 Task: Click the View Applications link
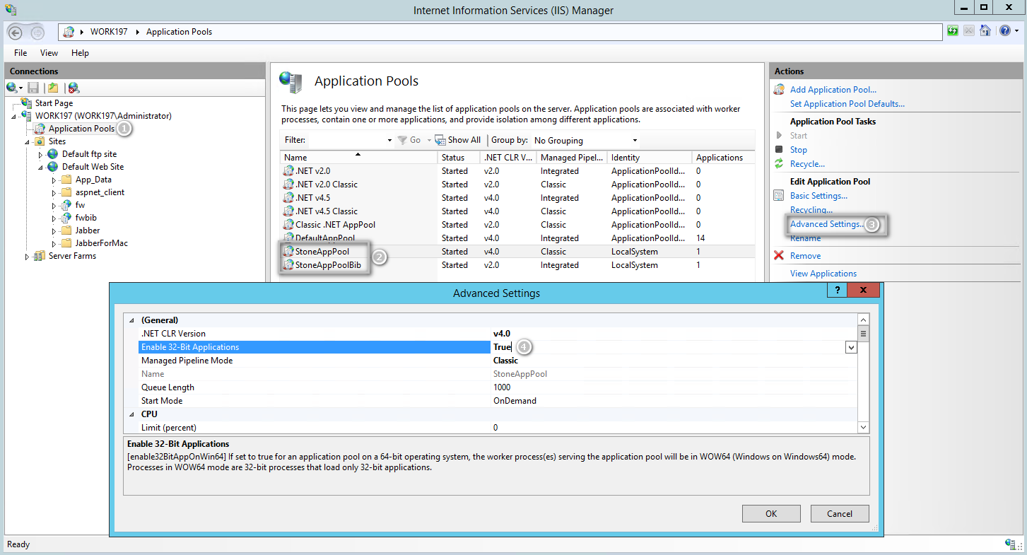pyautogui.click(x=823, y=274)
